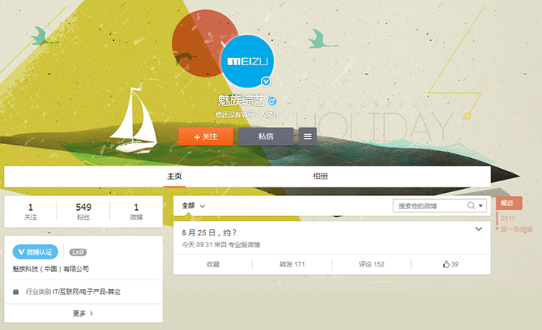The width and height of the screenshot is (542, 330).
Task: Follow the account with 关注 button
Action: (x=206, y=136)
